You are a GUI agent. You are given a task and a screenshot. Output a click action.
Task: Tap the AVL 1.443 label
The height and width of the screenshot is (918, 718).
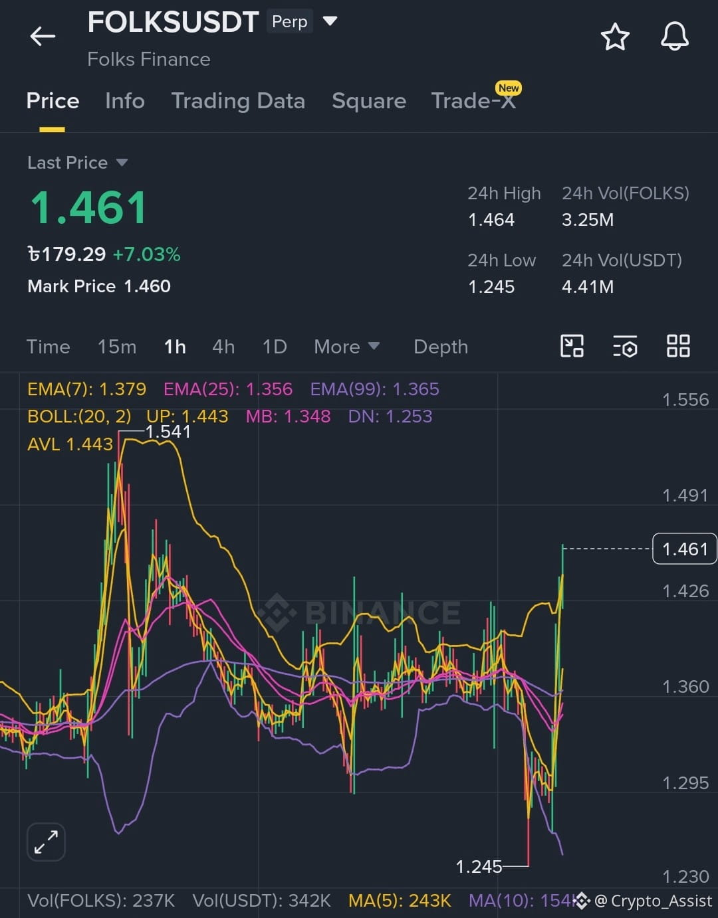click(70, 444)
